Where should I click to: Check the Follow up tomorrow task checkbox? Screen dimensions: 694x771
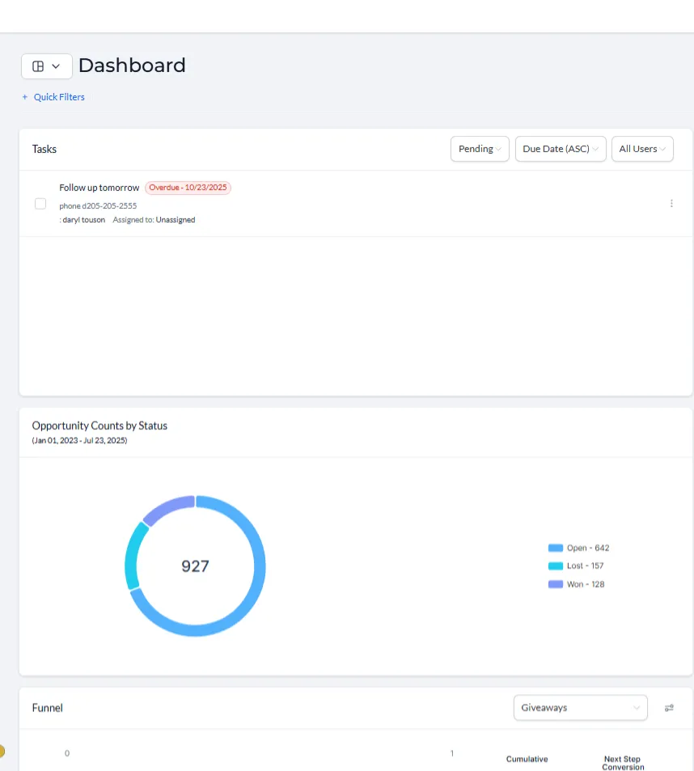point(40,204)
